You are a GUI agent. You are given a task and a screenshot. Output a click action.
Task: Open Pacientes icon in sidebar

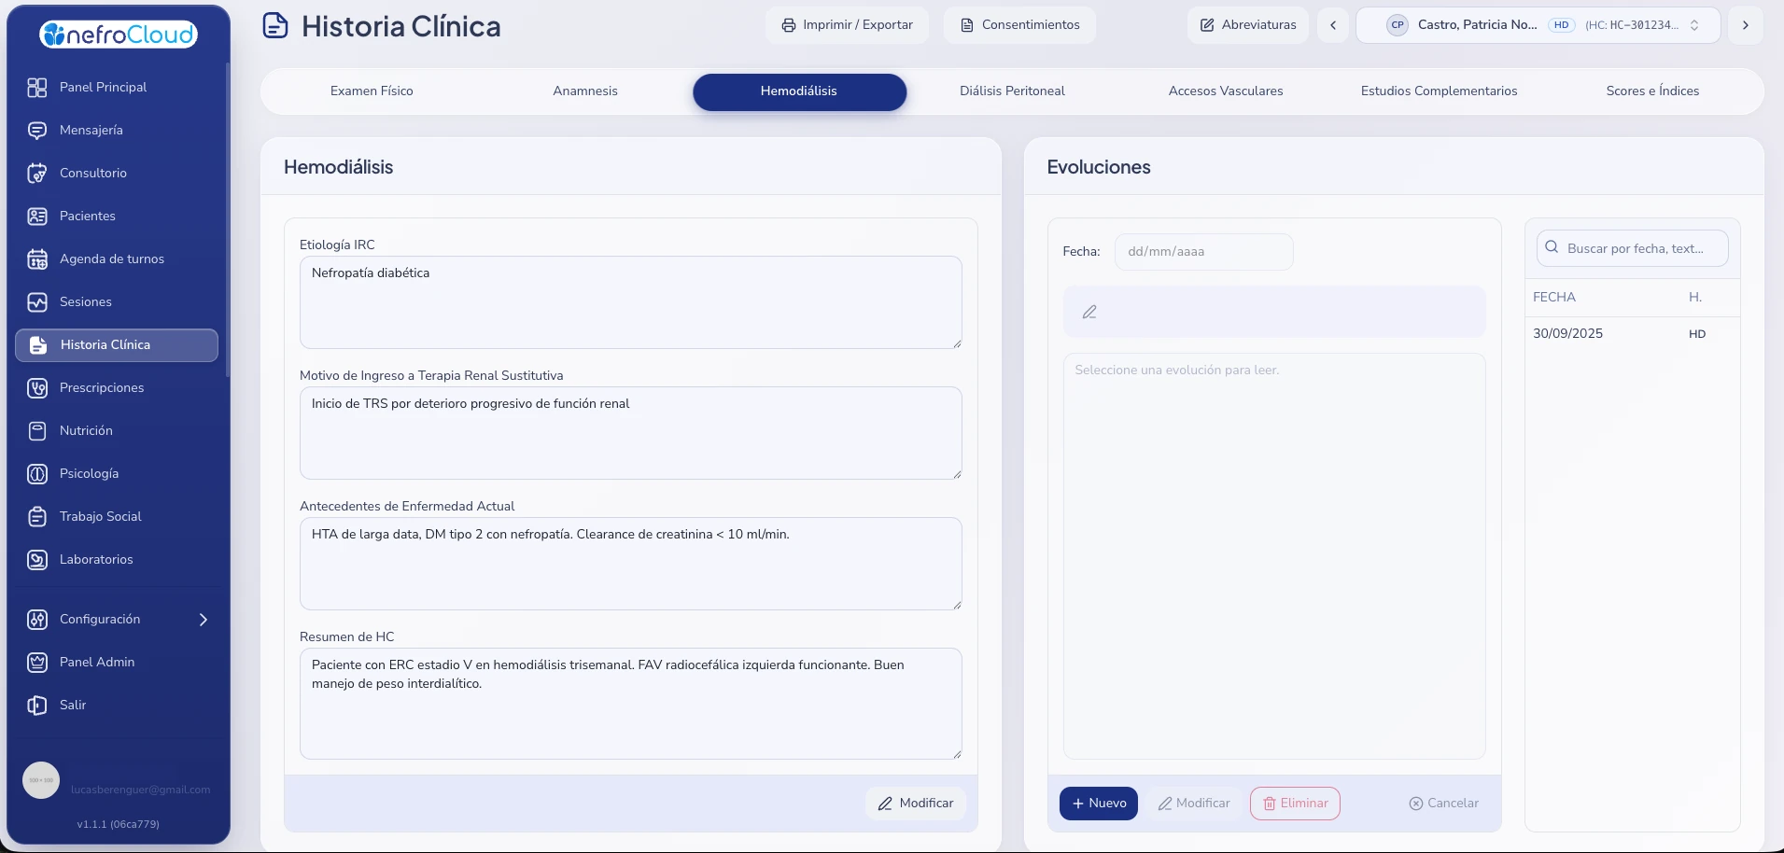pyautogui.click(x=37, y=217)
